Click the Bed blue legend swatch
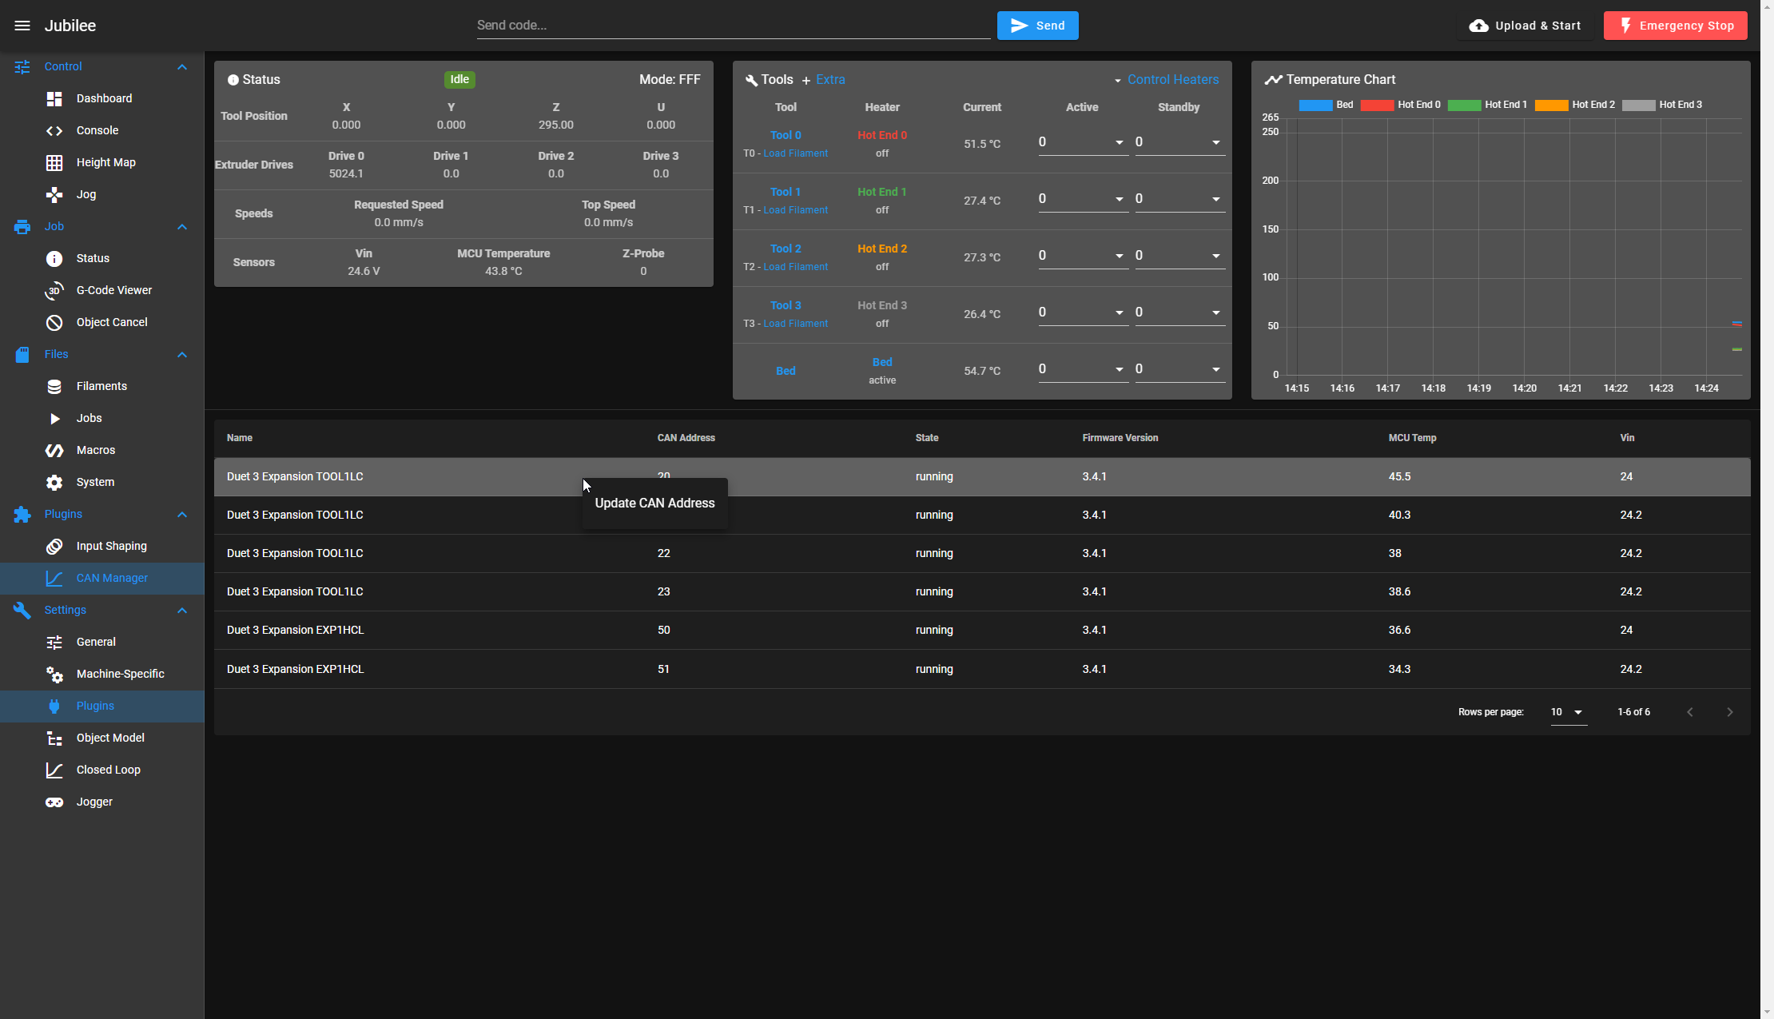This screenshot has width=1774, height=1019. click(1315, 105)
